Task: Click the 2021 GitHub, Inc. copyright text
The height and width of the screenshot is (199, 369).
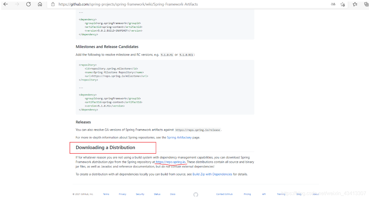Action: coord(83,194)
